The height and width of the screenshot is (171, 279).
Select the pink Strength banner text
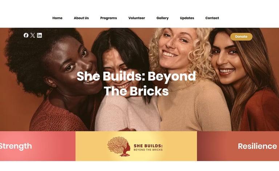click(x=16, y=146)
